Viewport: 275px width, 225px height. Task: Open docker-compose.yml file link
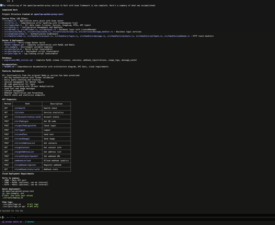click(14, 45)
